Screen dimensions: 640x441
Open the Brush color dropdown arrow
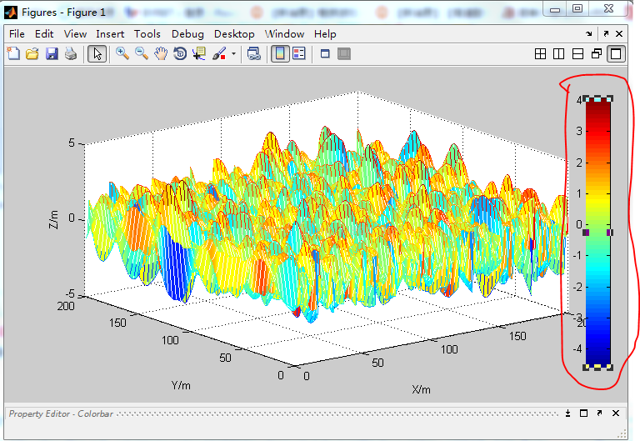(233, 54)
